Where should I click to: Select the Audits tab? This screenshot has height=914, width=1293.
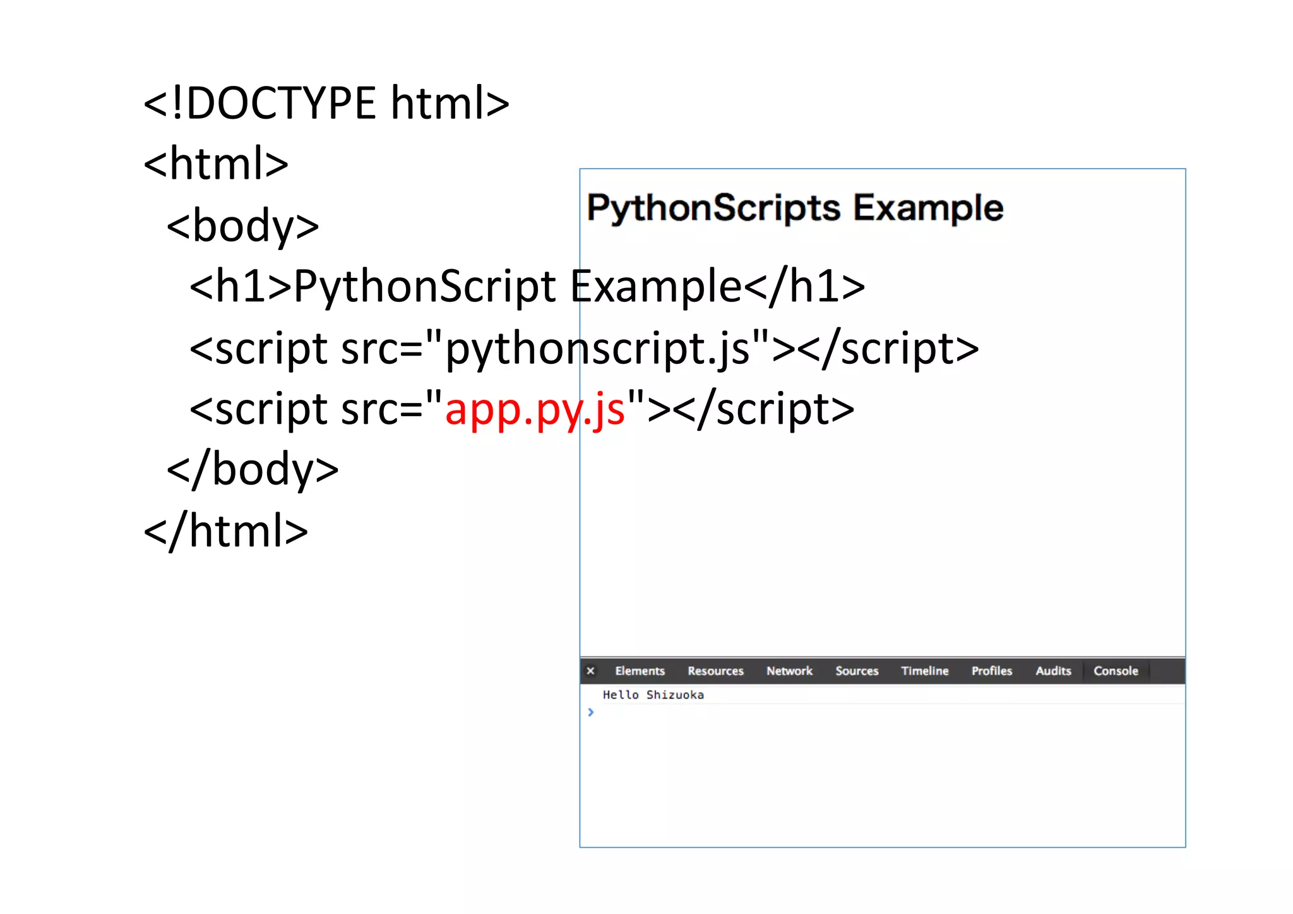pos(1053,671)
